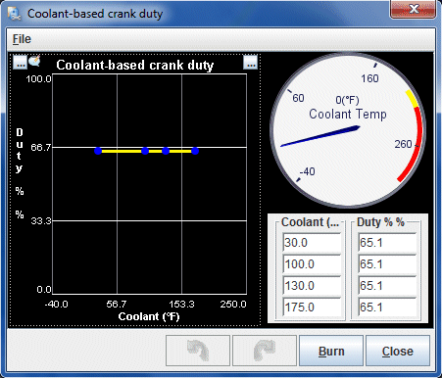The image size is (442, 378).
Task: Select the last blue curve point on graph
Action: click(x=195, y=151)
